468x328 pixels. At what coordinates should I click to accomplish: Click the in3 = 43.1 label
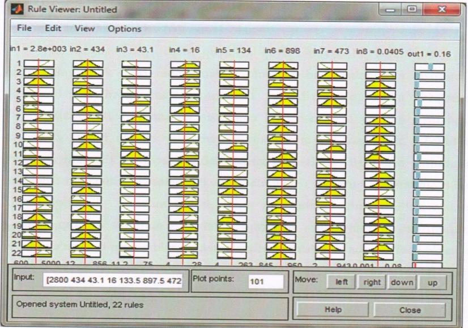tap(135, 49)
